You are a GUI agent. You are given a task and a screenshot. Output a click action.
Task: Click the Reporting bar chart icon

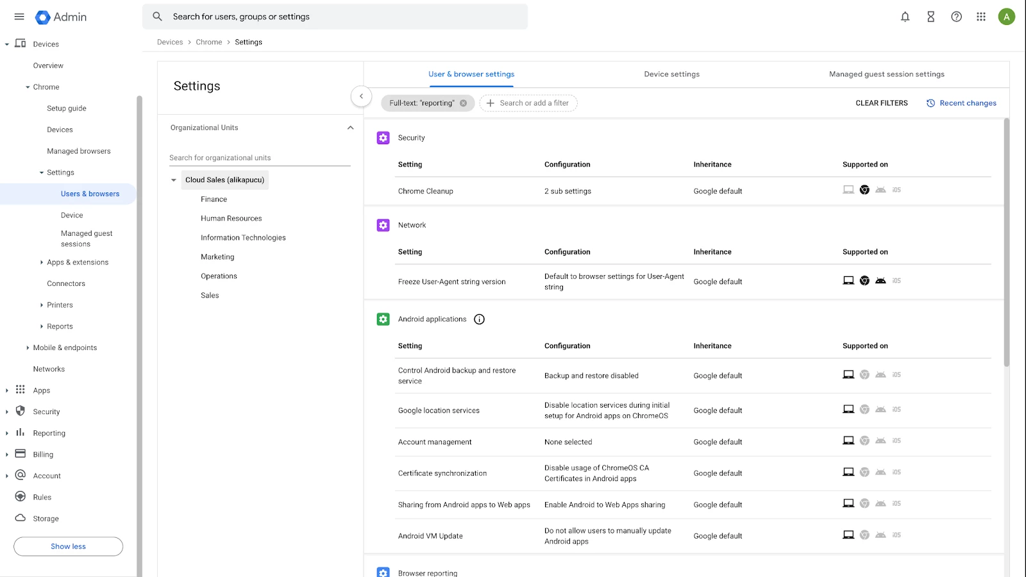21,433
